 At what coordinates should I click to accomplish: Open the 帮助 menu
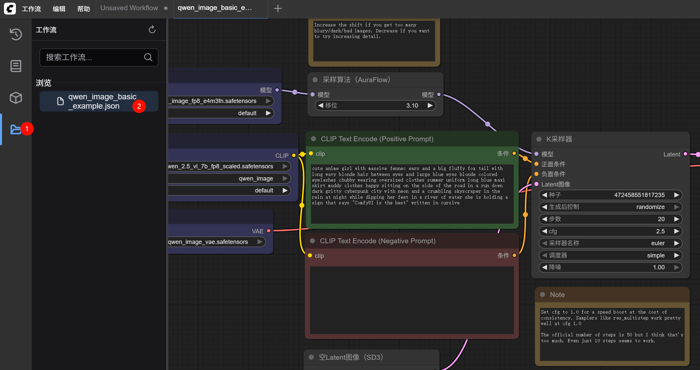click(83, 9)
